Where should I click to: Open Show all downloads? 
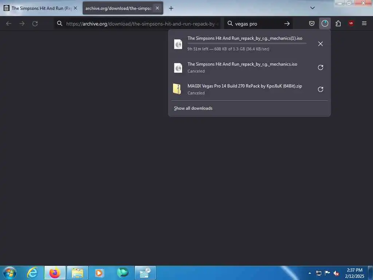[x=193, y=108]
